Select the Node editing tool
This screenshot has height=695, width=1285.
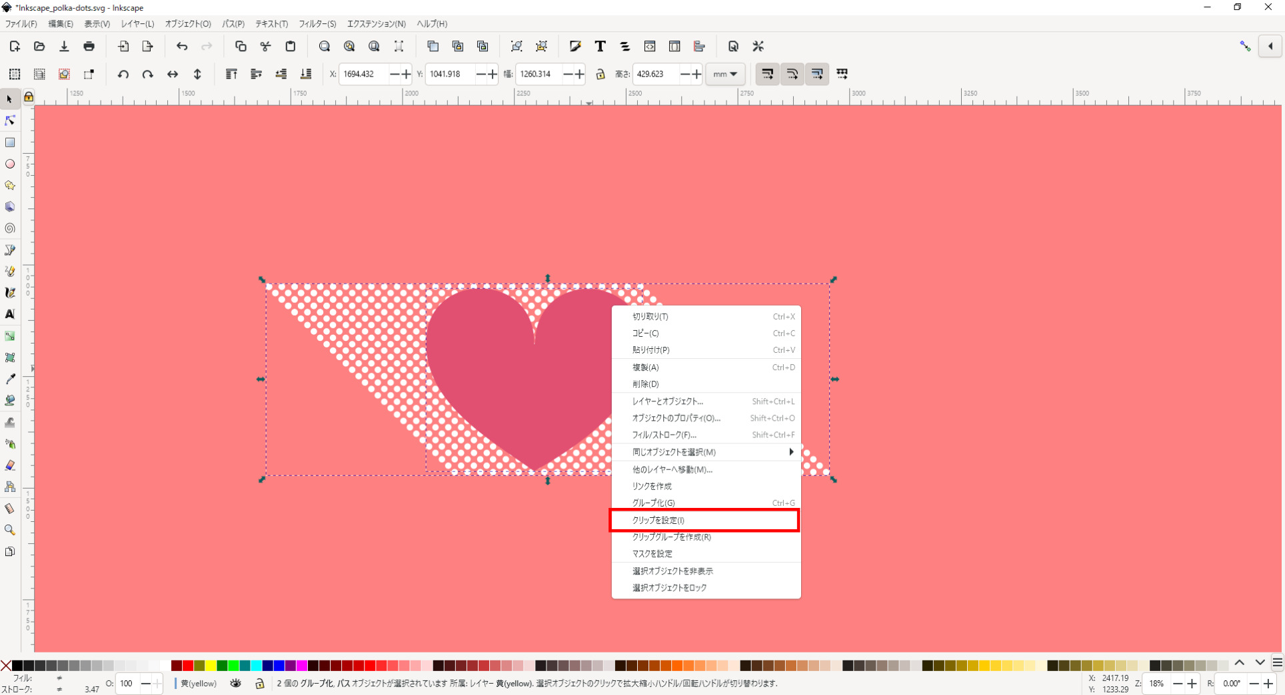coord(10,120)
